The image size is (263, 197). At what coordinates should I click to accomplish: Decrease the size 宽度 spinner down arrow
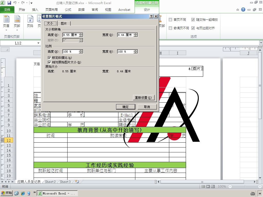[x=136, y=36]
